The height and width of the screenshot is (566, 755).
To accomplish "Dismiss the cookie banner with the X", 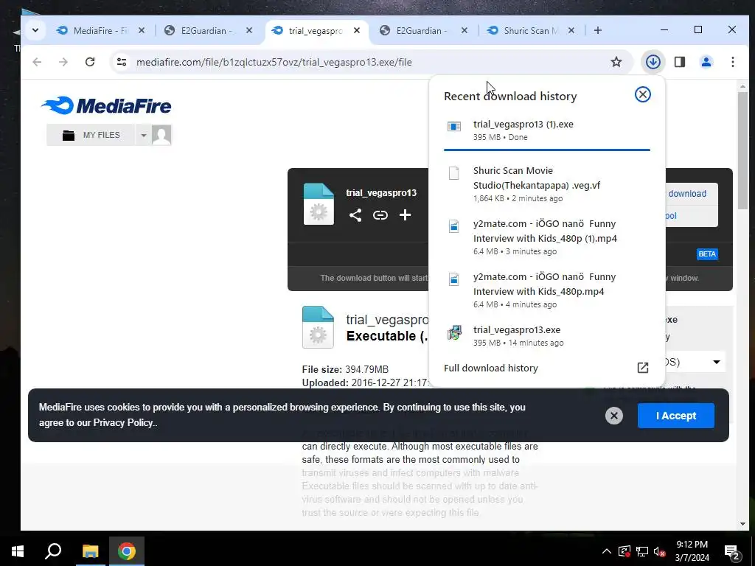I will (x=614, y=416).
